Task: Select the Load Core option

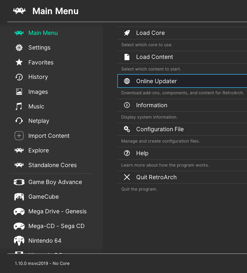Action: [182, 33]
